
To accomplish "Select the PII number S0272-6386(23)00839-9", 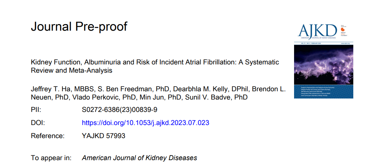I will (119, 110).
